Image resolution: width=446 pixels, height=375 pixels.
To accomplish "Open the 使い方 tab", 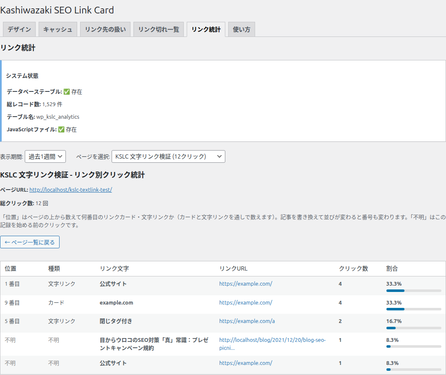I will tap(242, 29).
